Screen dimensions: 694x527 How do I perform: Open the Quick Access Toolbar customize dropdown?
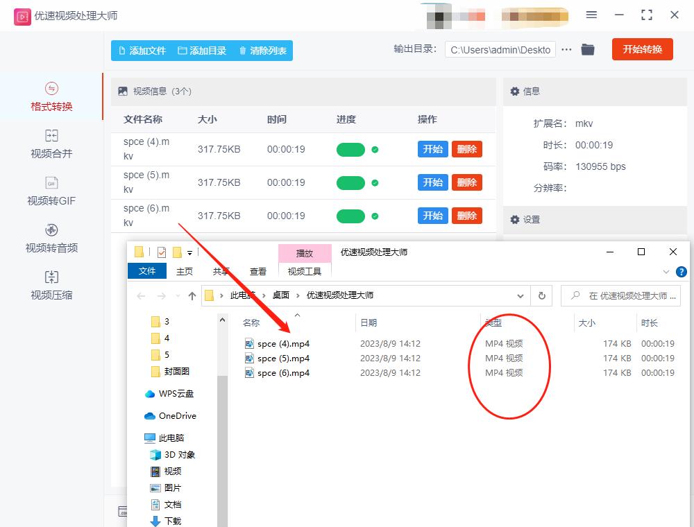189,253
